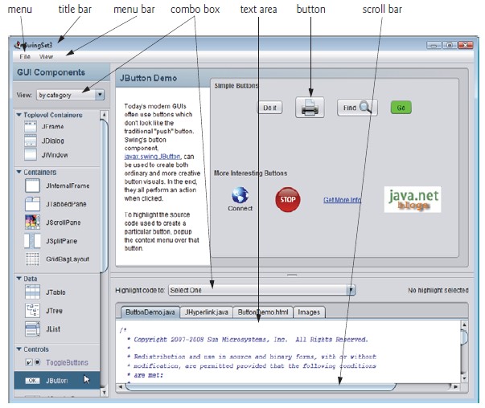The height and width of the screenshot is (408, 485).
Task: Open the Highlight code Select One dropdown
Action: [261, 289]
